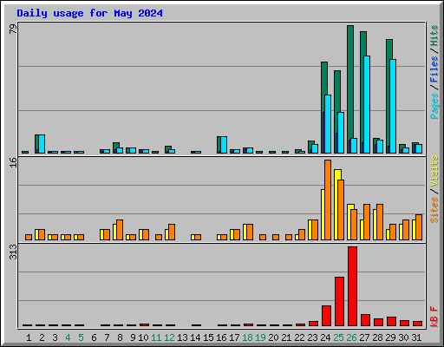The width and height of the screenshot is (444, 347).
Task: Select day label '2' on the x-axis
Action: coord(42,337)
